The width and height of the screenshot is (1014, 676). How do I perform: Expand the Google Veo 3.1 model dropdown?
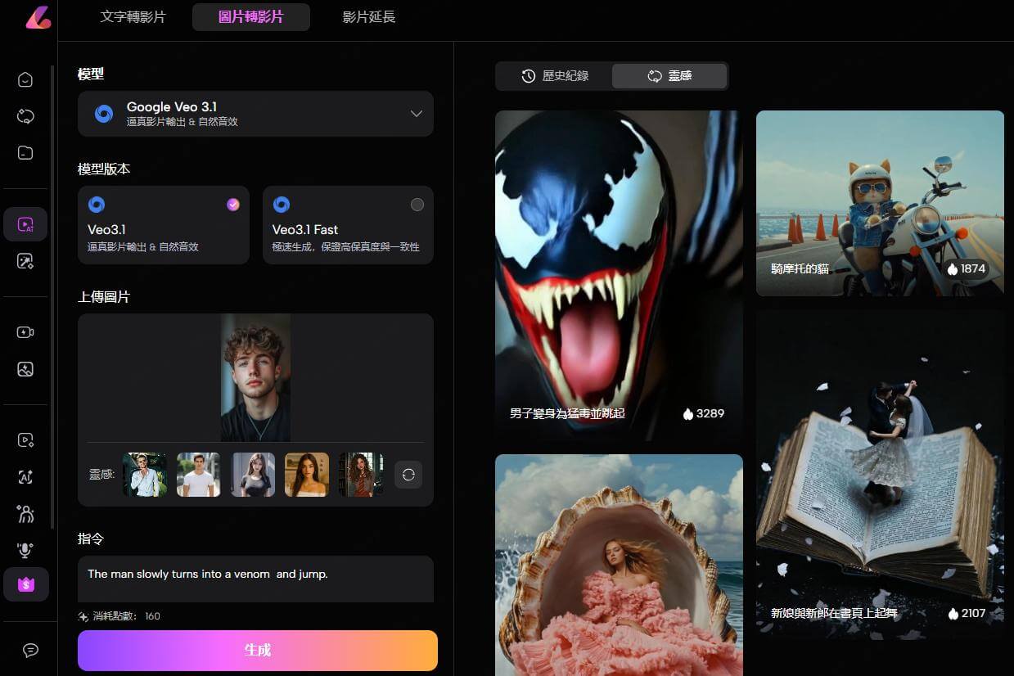pos(255,114)
